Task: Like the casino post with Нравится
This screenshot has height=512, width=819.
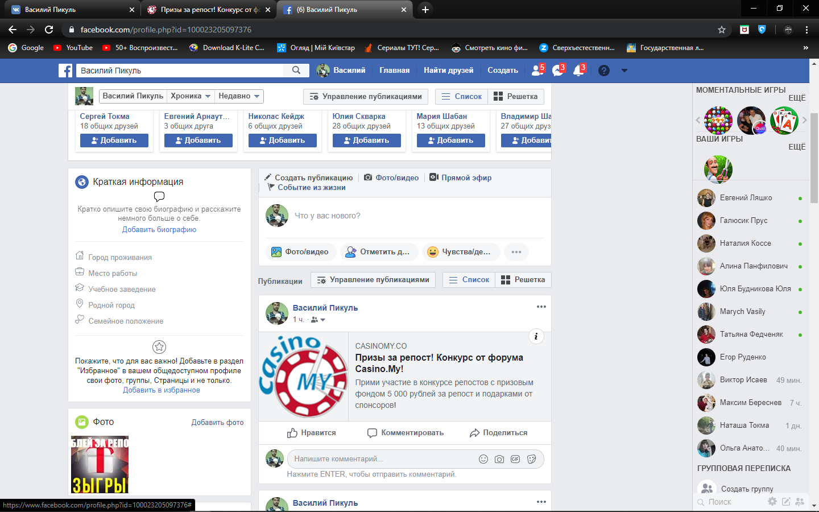Action: (312, 433)
